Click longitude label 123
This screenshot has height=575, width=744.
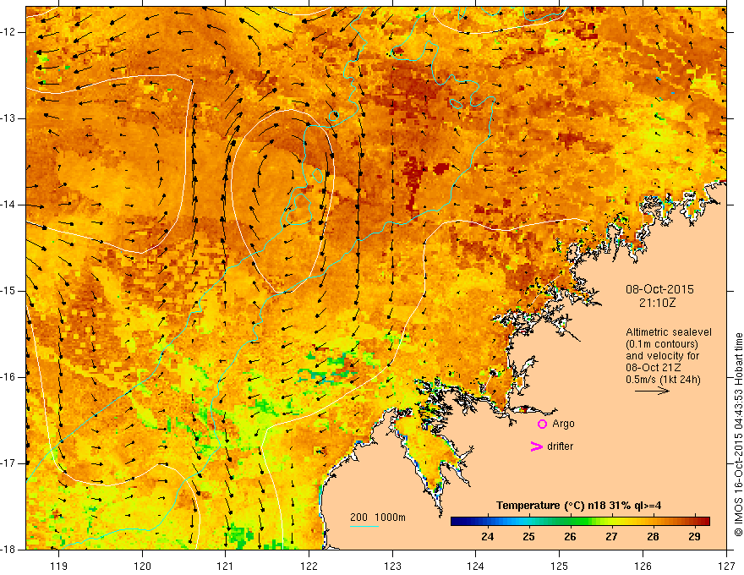tap(392, 566)
